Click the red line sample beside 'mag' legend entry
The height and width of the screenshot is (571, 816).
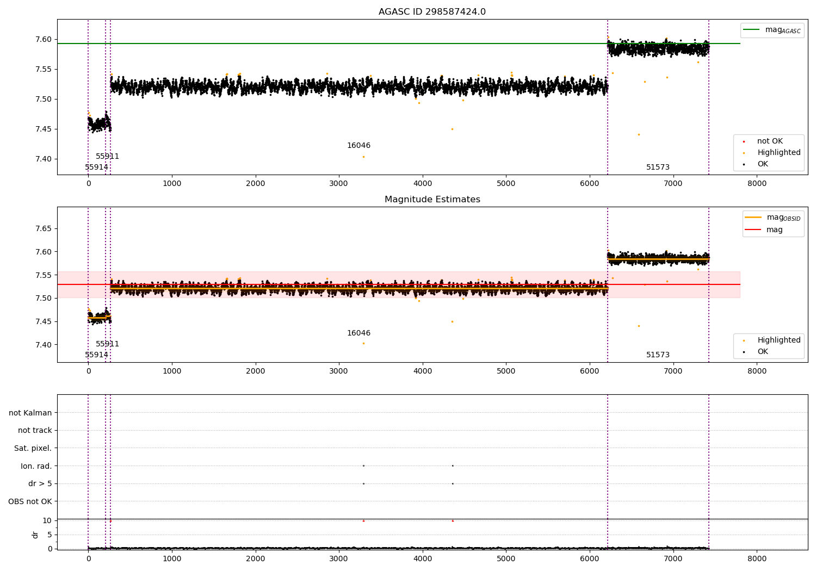coord(753,230)
